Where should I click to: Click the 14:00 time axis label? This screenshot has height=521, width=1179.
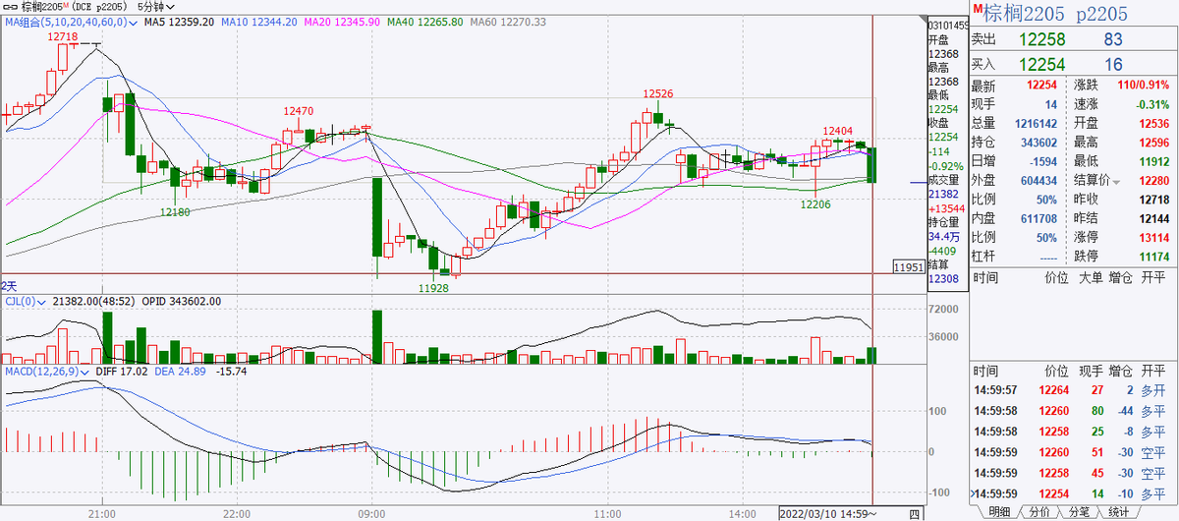(x=744, y=513)
